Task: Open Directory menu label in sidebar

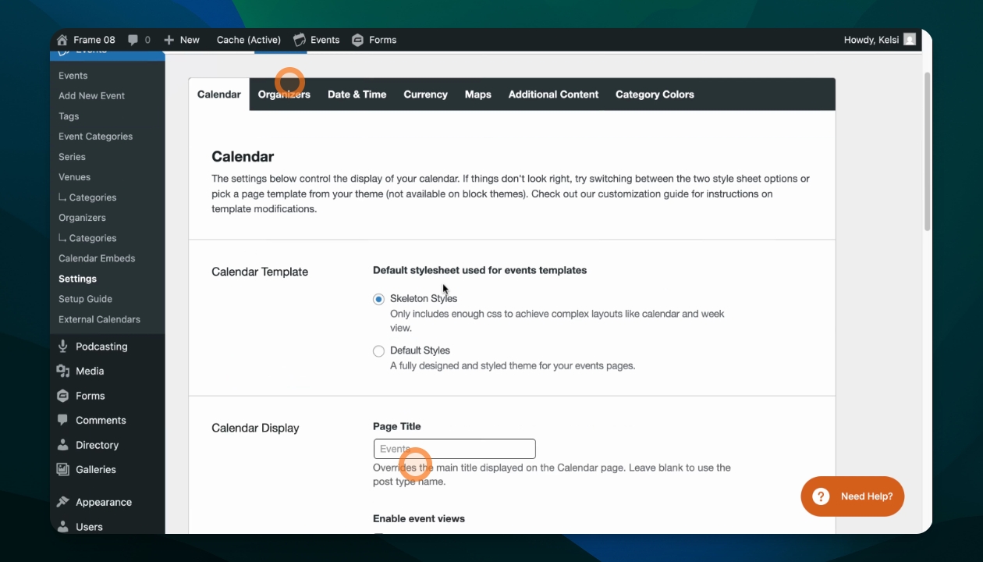Action: coord(98,445)
